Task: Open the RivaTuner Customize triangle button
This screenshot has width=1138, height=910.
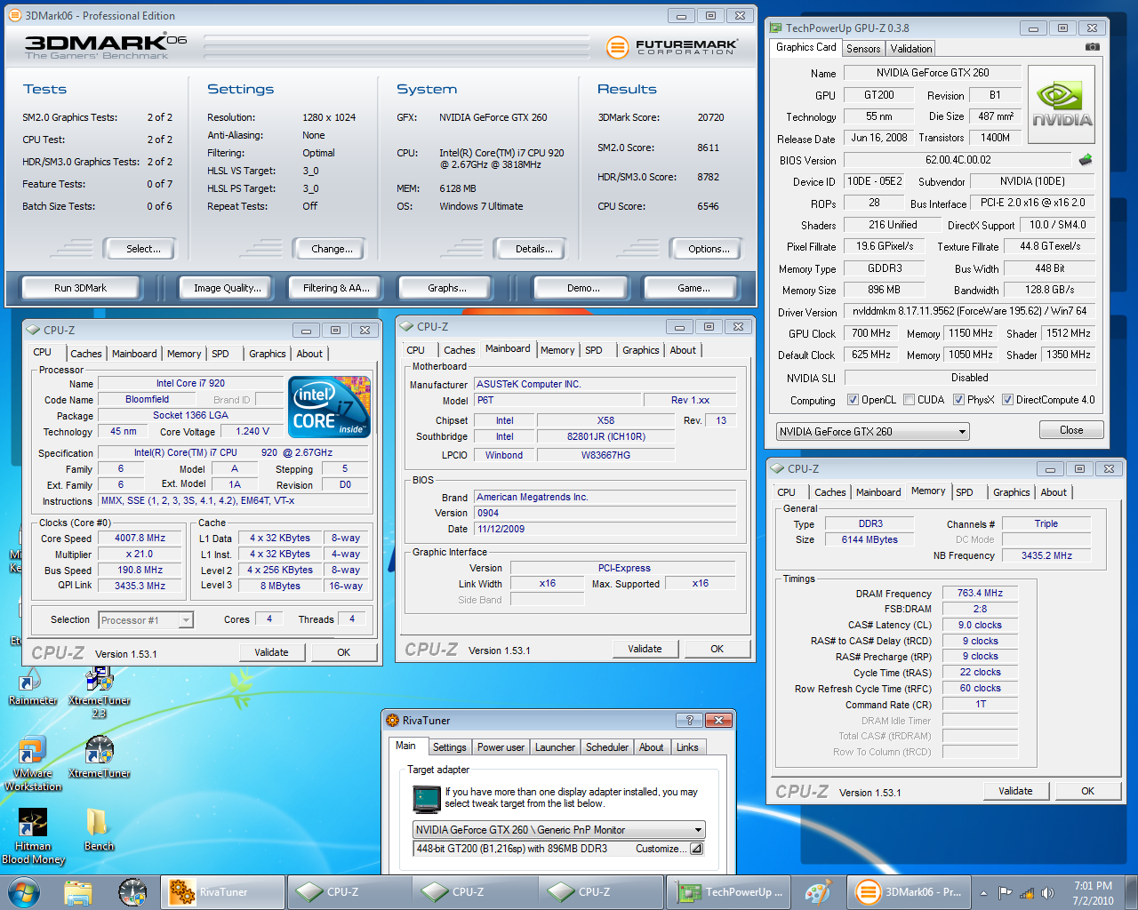Action: click(x=696, y=849)
